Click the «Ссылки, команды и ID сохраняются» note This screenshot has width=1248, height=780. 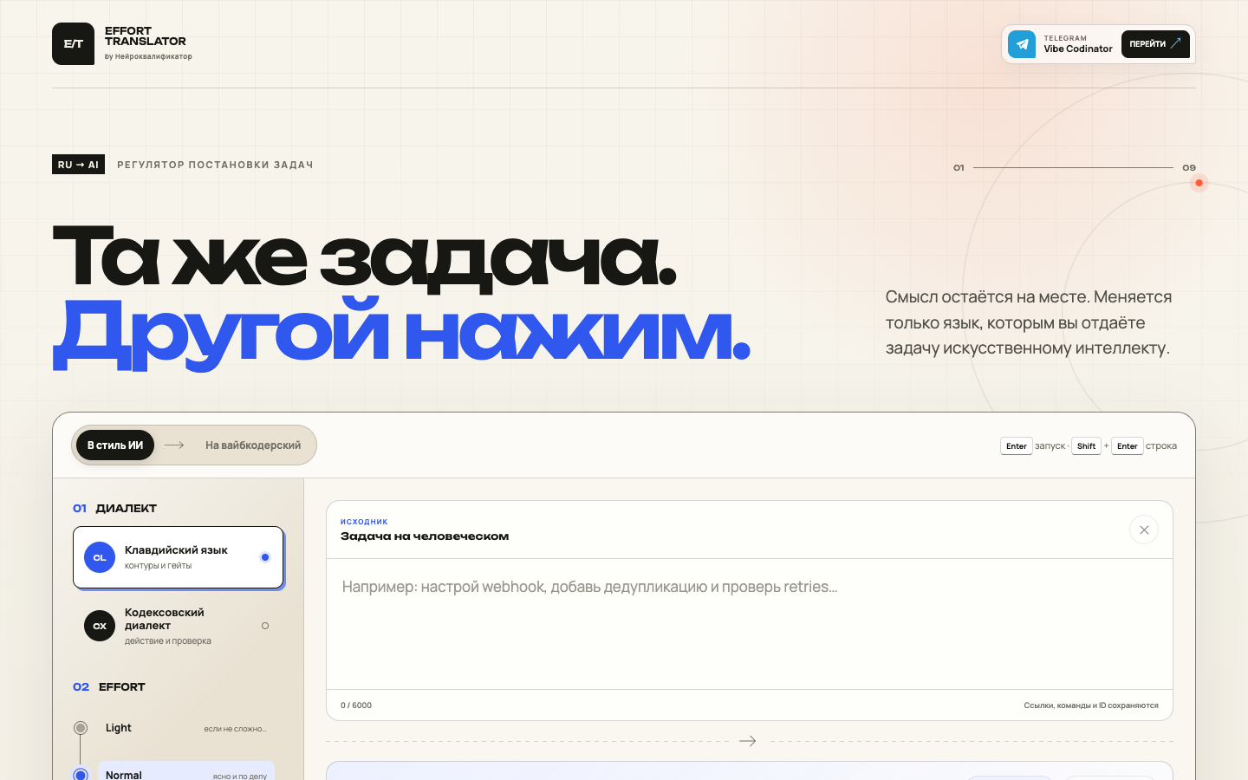point(1091,705)
